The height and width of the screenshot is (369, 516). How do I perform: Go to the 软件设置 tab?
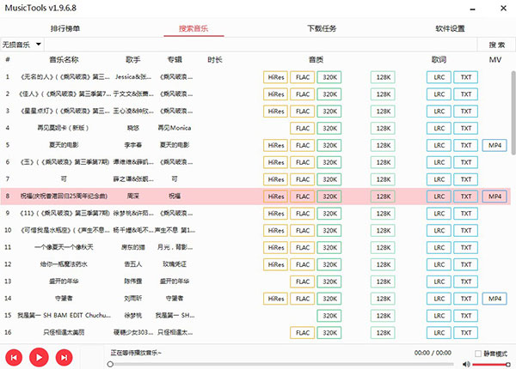450,28
